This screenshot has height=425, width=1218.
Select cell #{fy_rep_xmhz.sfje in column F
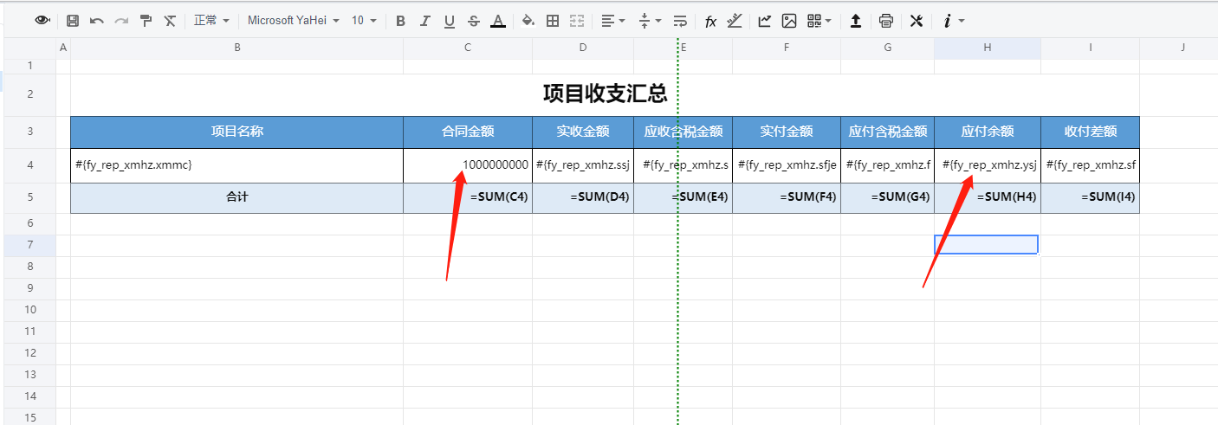[787, 165]
